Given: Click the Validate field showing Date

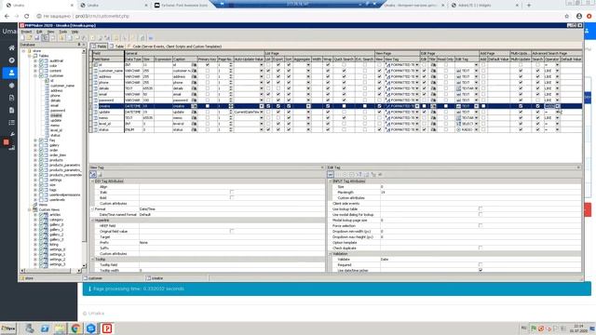Looking at the screenshot, I should click(x=481, y=259).
